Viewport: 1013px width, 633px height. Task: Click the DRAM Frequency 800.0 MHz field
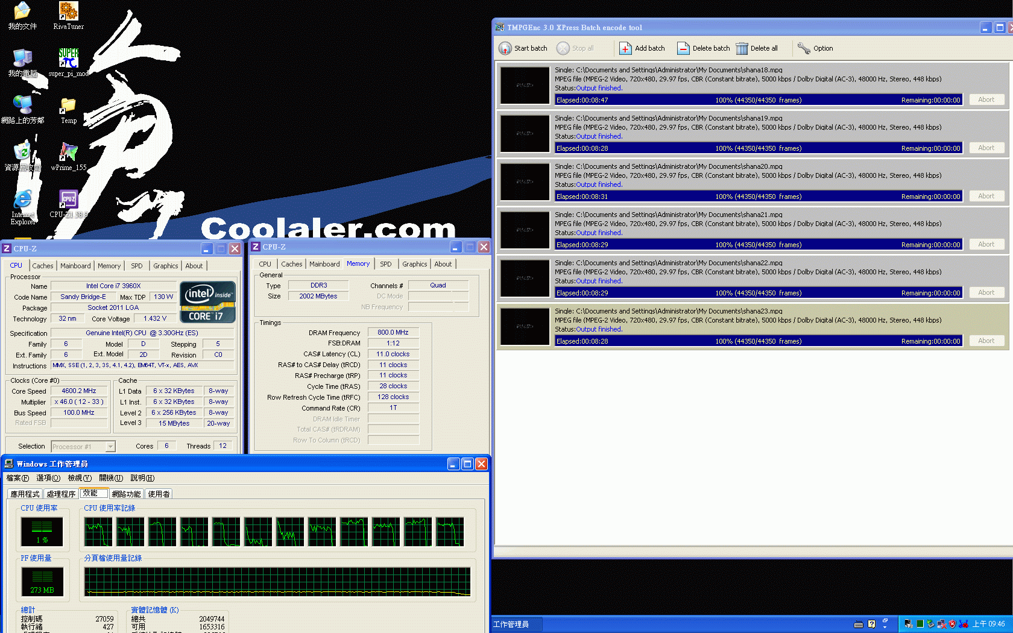pyautogui.click(x=393, y=333)
